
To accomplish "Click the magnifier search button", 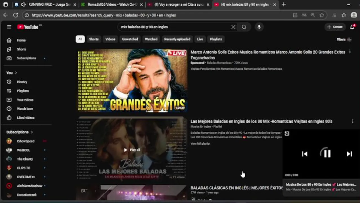I will (244, 27).
